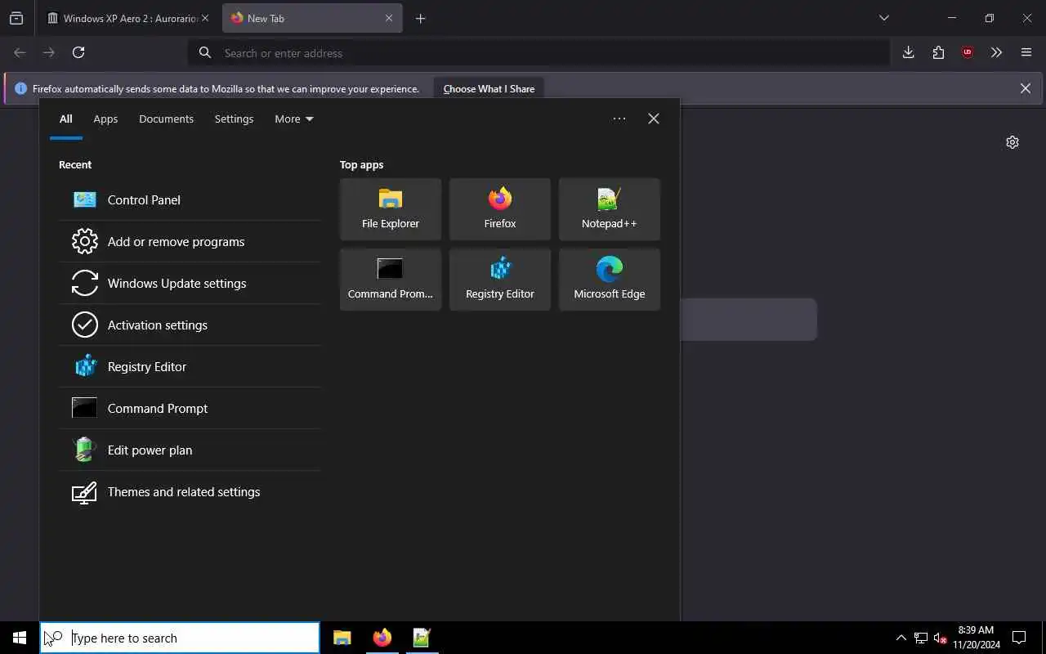1046x654 pixels.
Task: Show more Firefox toolbar tools chevron
Action: (997, 52)
